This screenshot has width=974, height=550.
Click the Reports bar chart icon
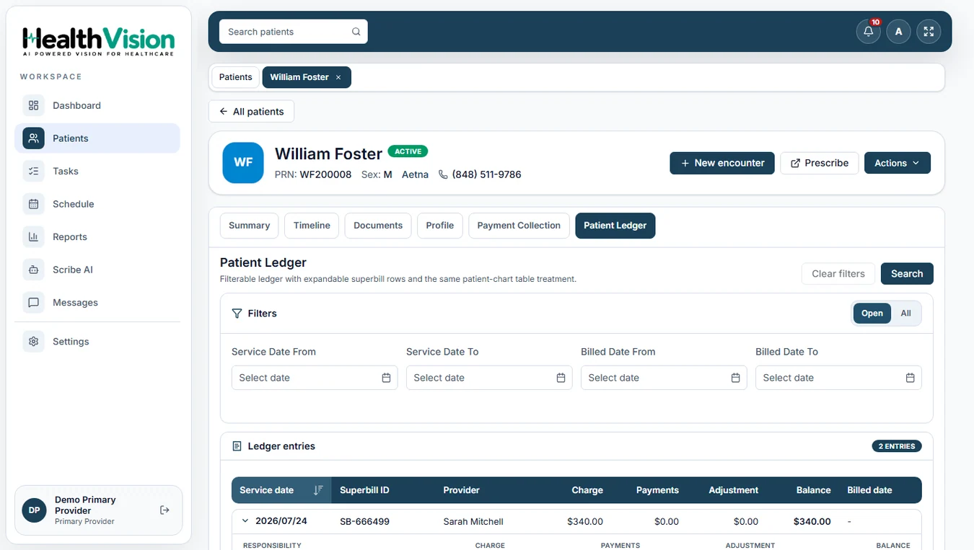point(33,236)
